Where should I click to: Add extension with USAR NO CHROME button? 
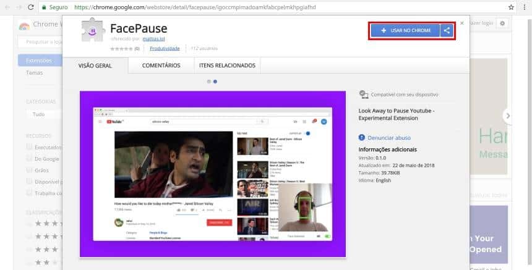[405, 30]
